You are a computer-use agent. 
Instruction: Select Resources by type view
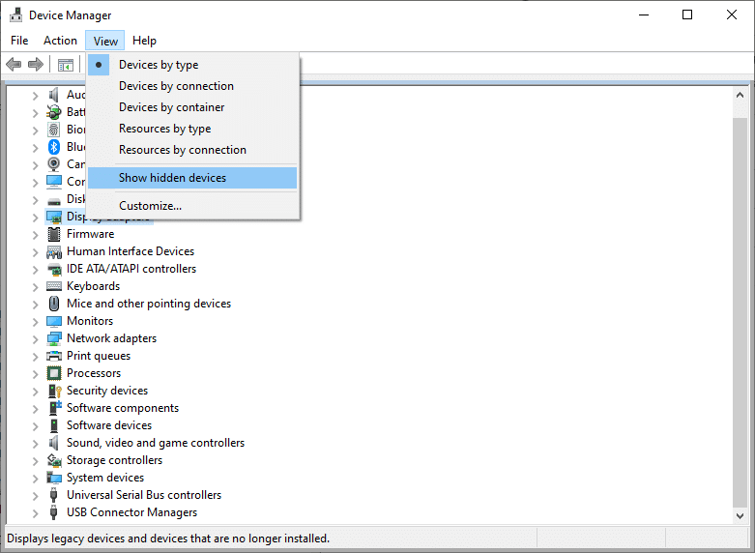point(164,129)
